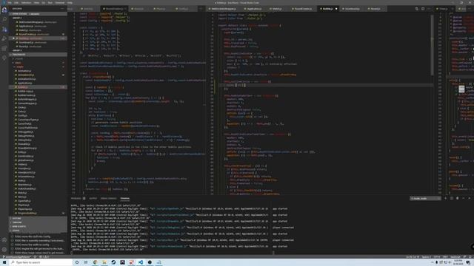The height and width of the screenshot is (266, 474).
Task: Open the Windows Start menu
Action: [x=4, y=262]
